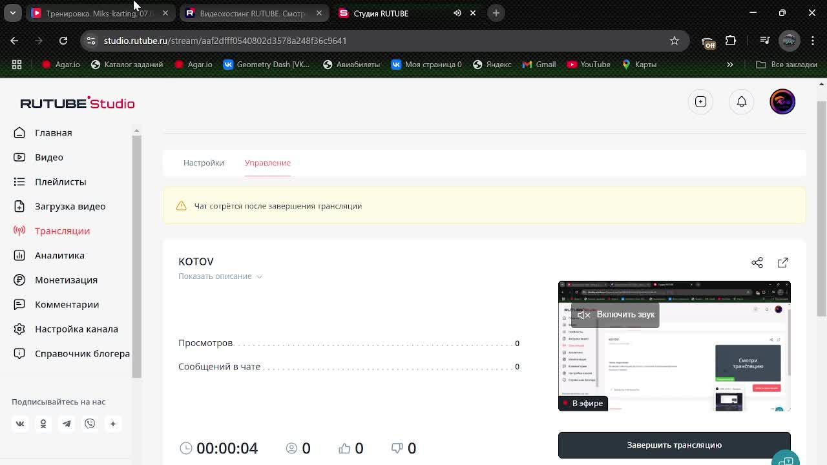Open the Каталог заданий bookmark
827x465 pixels.
tap(127, 65)
